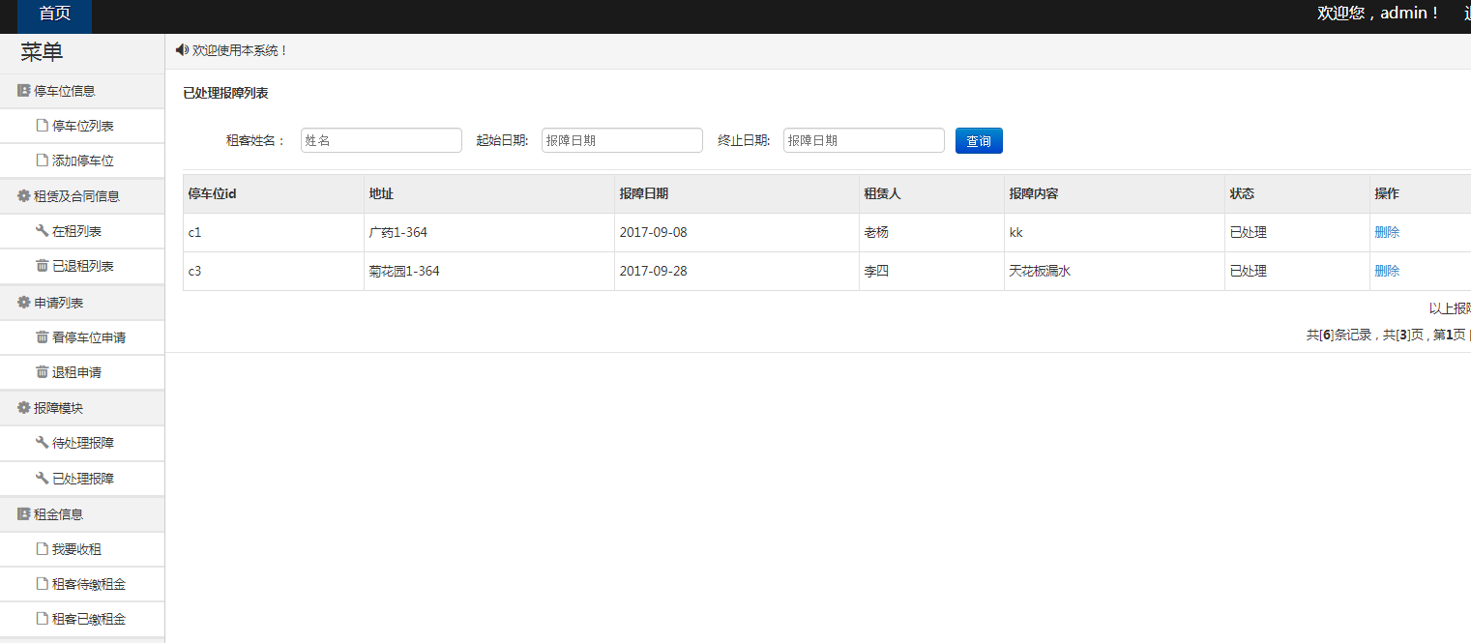
Task: Click the 共[6]条记录 pagination text
Action: (1339, 335)
